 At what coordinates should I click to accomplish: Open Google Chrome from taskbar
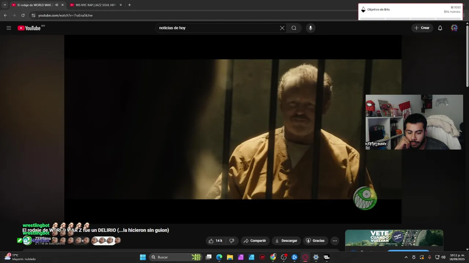(x=273, y=257)
